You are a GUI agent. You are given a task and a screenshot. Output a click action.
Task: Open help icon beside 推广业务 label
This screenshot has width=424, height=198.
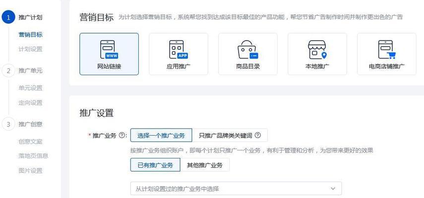(x=121, y=136)
